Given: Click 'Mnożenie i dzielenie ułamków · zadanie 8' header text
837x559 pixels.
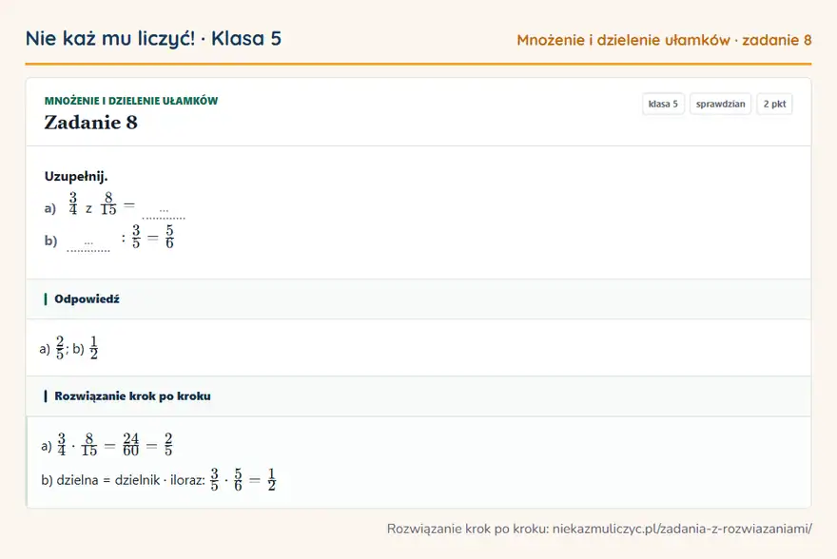Looking at the screenshot, I should click(664, 40).
